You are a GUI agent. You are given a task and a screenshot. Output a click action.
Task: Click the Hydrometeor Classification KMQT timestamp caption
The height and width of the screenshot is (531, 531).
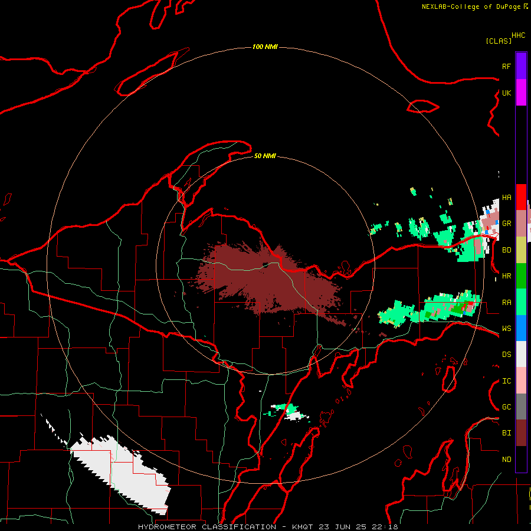[x=268, y=527]
